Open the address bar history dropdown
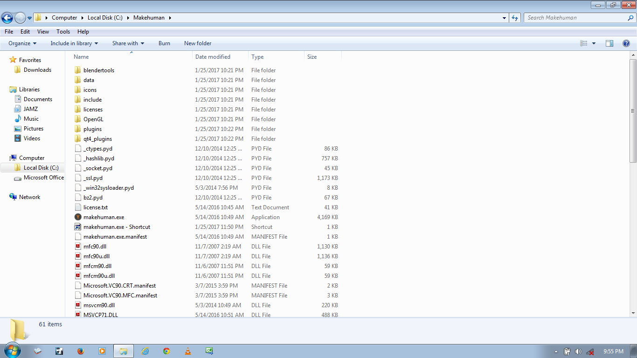Viewport: 637px width, 358px height. pyautogui.click(x=505, y=18)
